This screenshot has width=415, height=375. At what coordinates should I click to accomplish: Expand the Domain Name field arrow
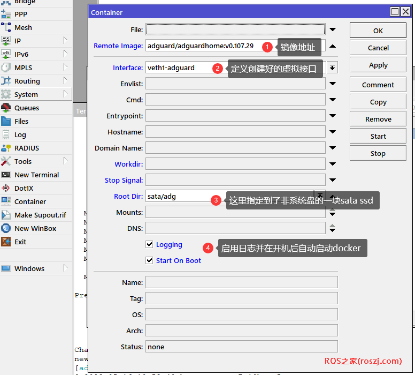(x=333, y=148)
